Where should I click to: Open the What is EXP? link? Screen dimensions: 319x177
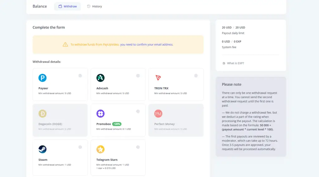coord(236,63)
